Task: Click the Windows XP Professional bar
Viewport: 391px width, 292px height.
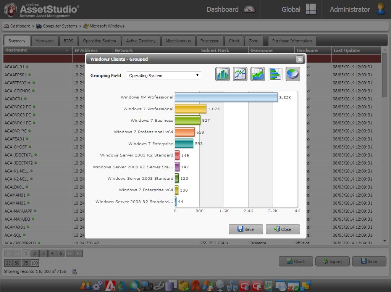Action: [x=226, y=97]
